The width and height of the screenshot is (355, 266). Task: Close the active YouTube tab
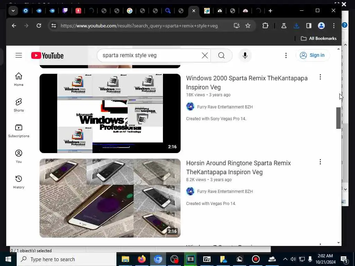click(194, 11)
